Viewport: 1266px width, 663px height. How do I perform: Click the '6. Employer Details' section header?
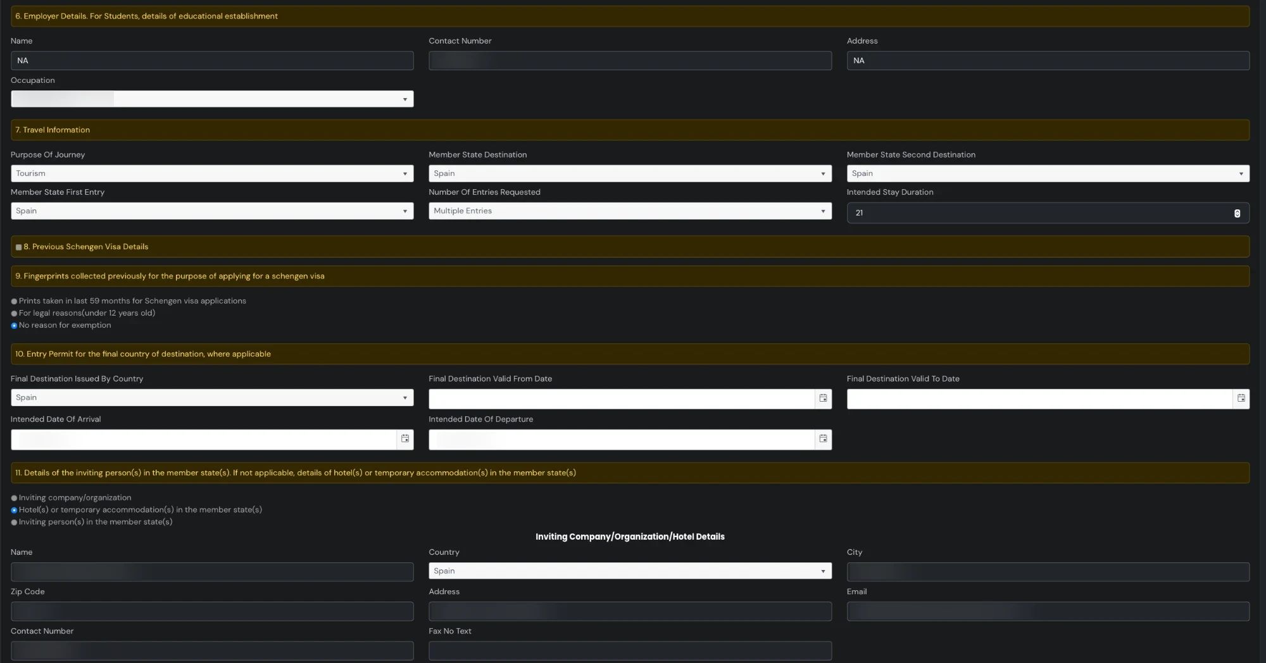630,16
